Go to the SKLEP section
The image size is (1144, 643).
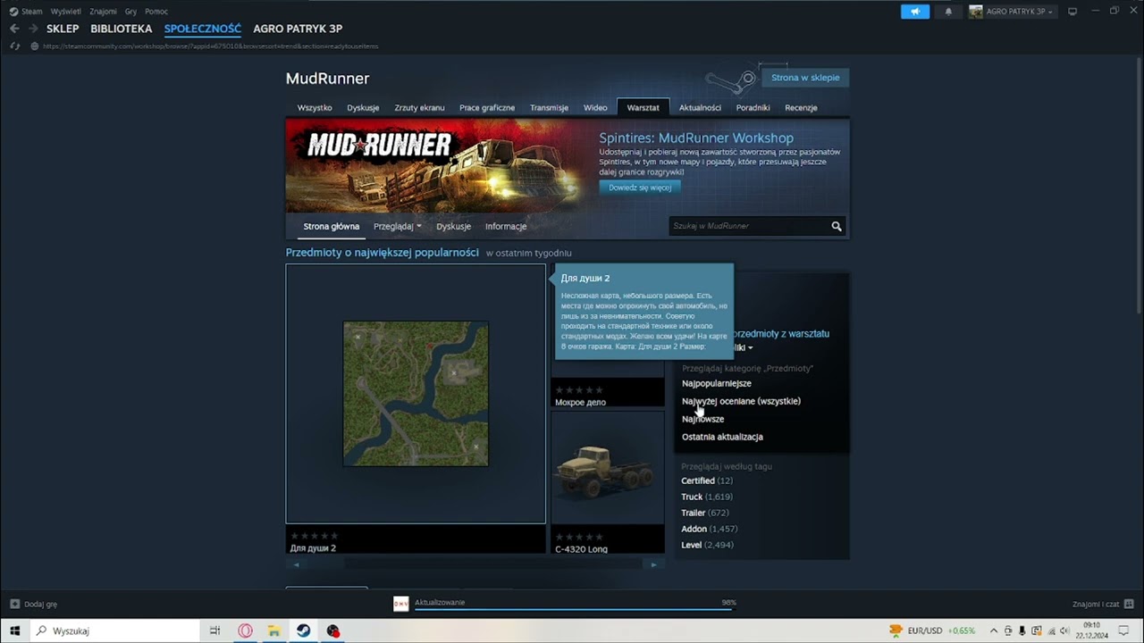63,29
